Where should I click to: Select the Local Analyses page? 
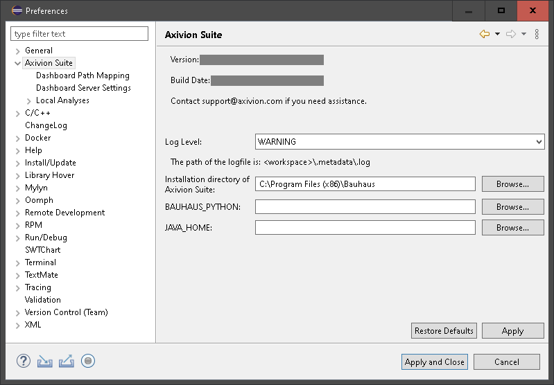point(62,100)
